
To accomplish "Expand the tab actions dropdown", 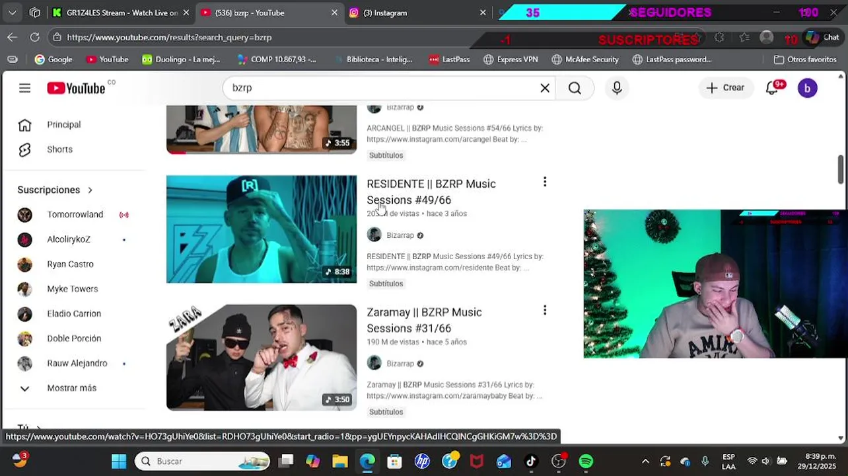I will [12, 13].
